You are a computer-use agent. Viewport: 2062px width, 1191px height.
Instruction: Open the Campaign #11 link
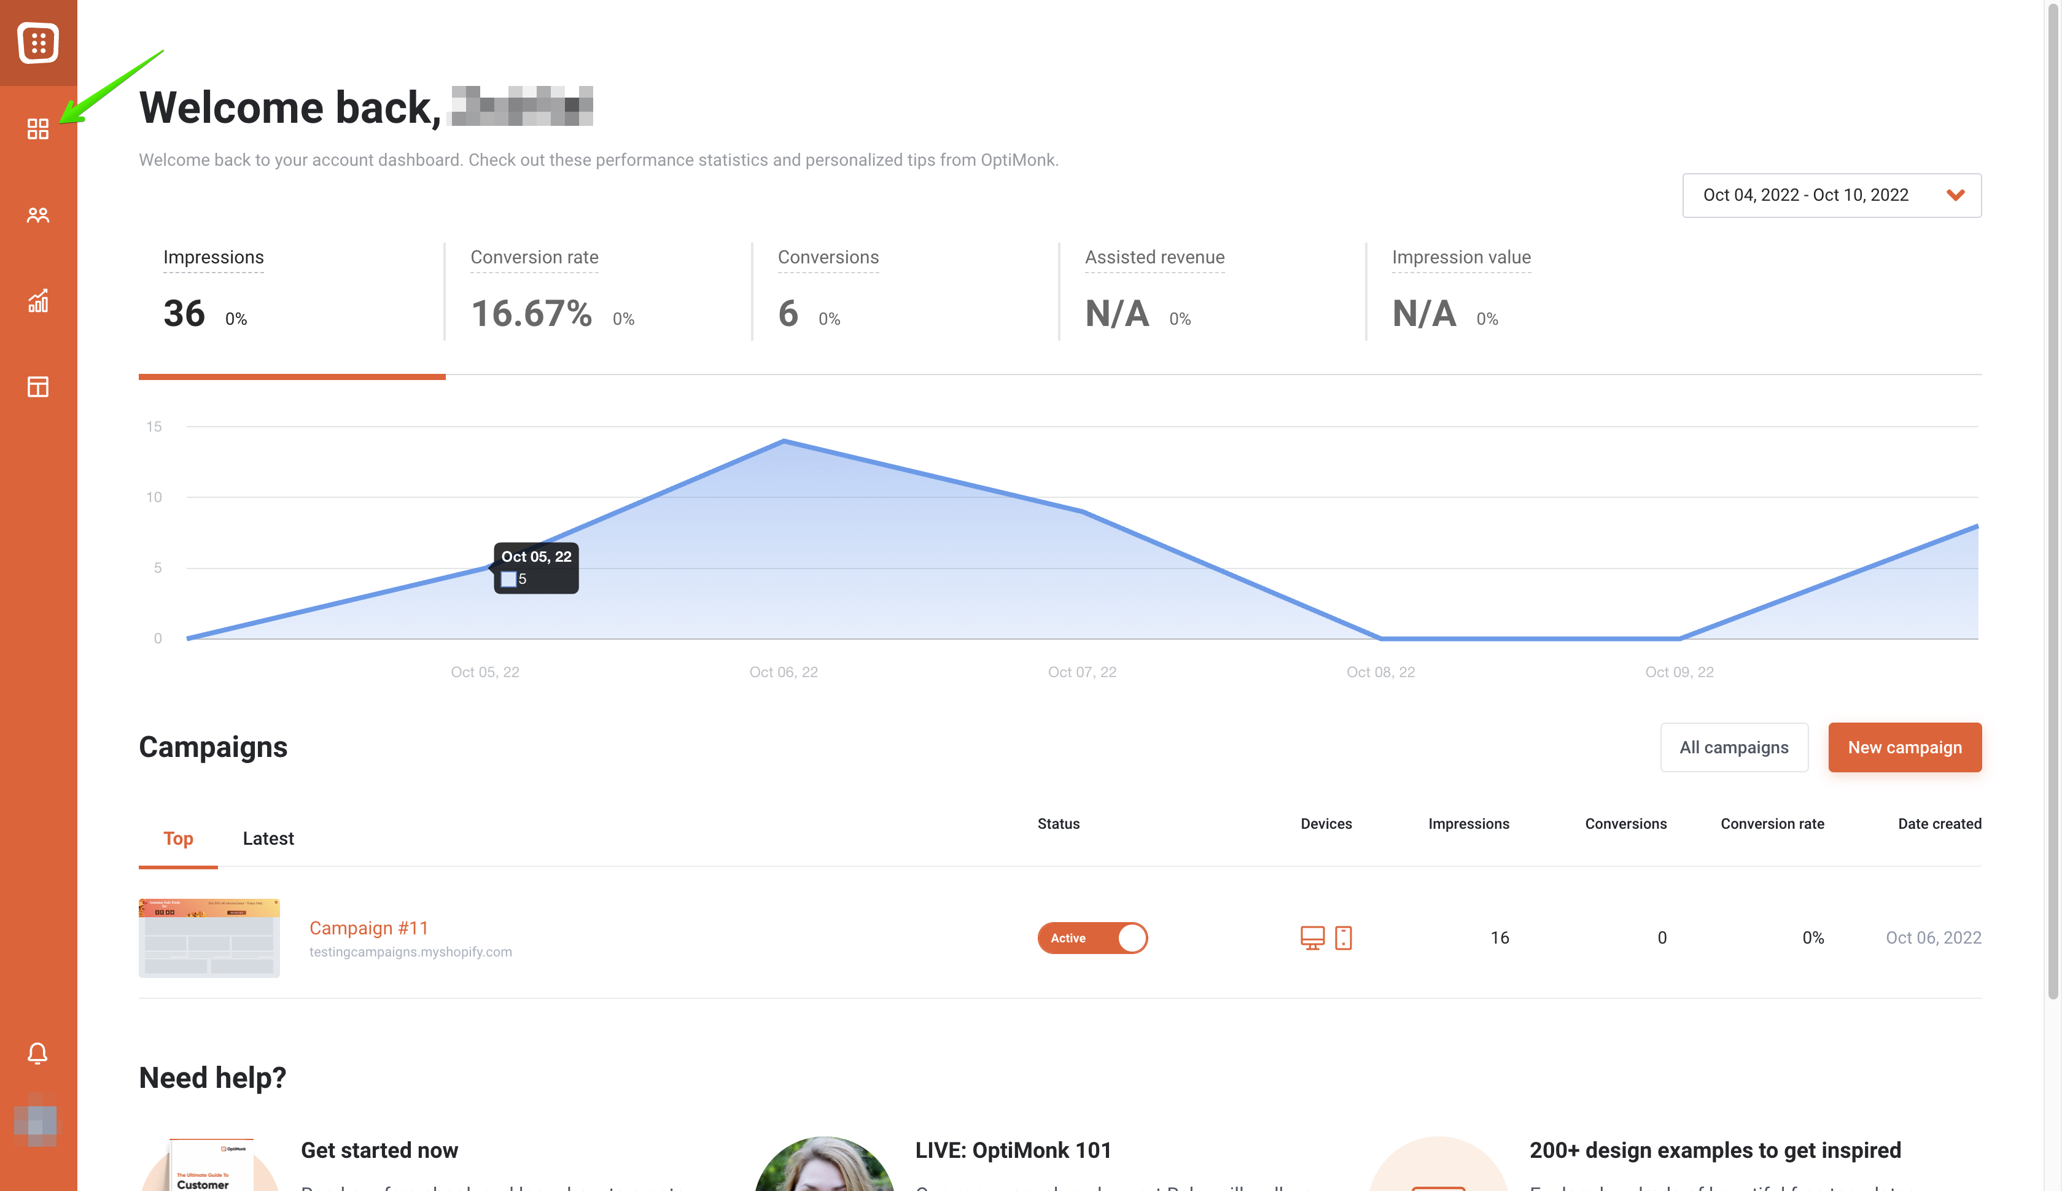click(x=368, y=928)
